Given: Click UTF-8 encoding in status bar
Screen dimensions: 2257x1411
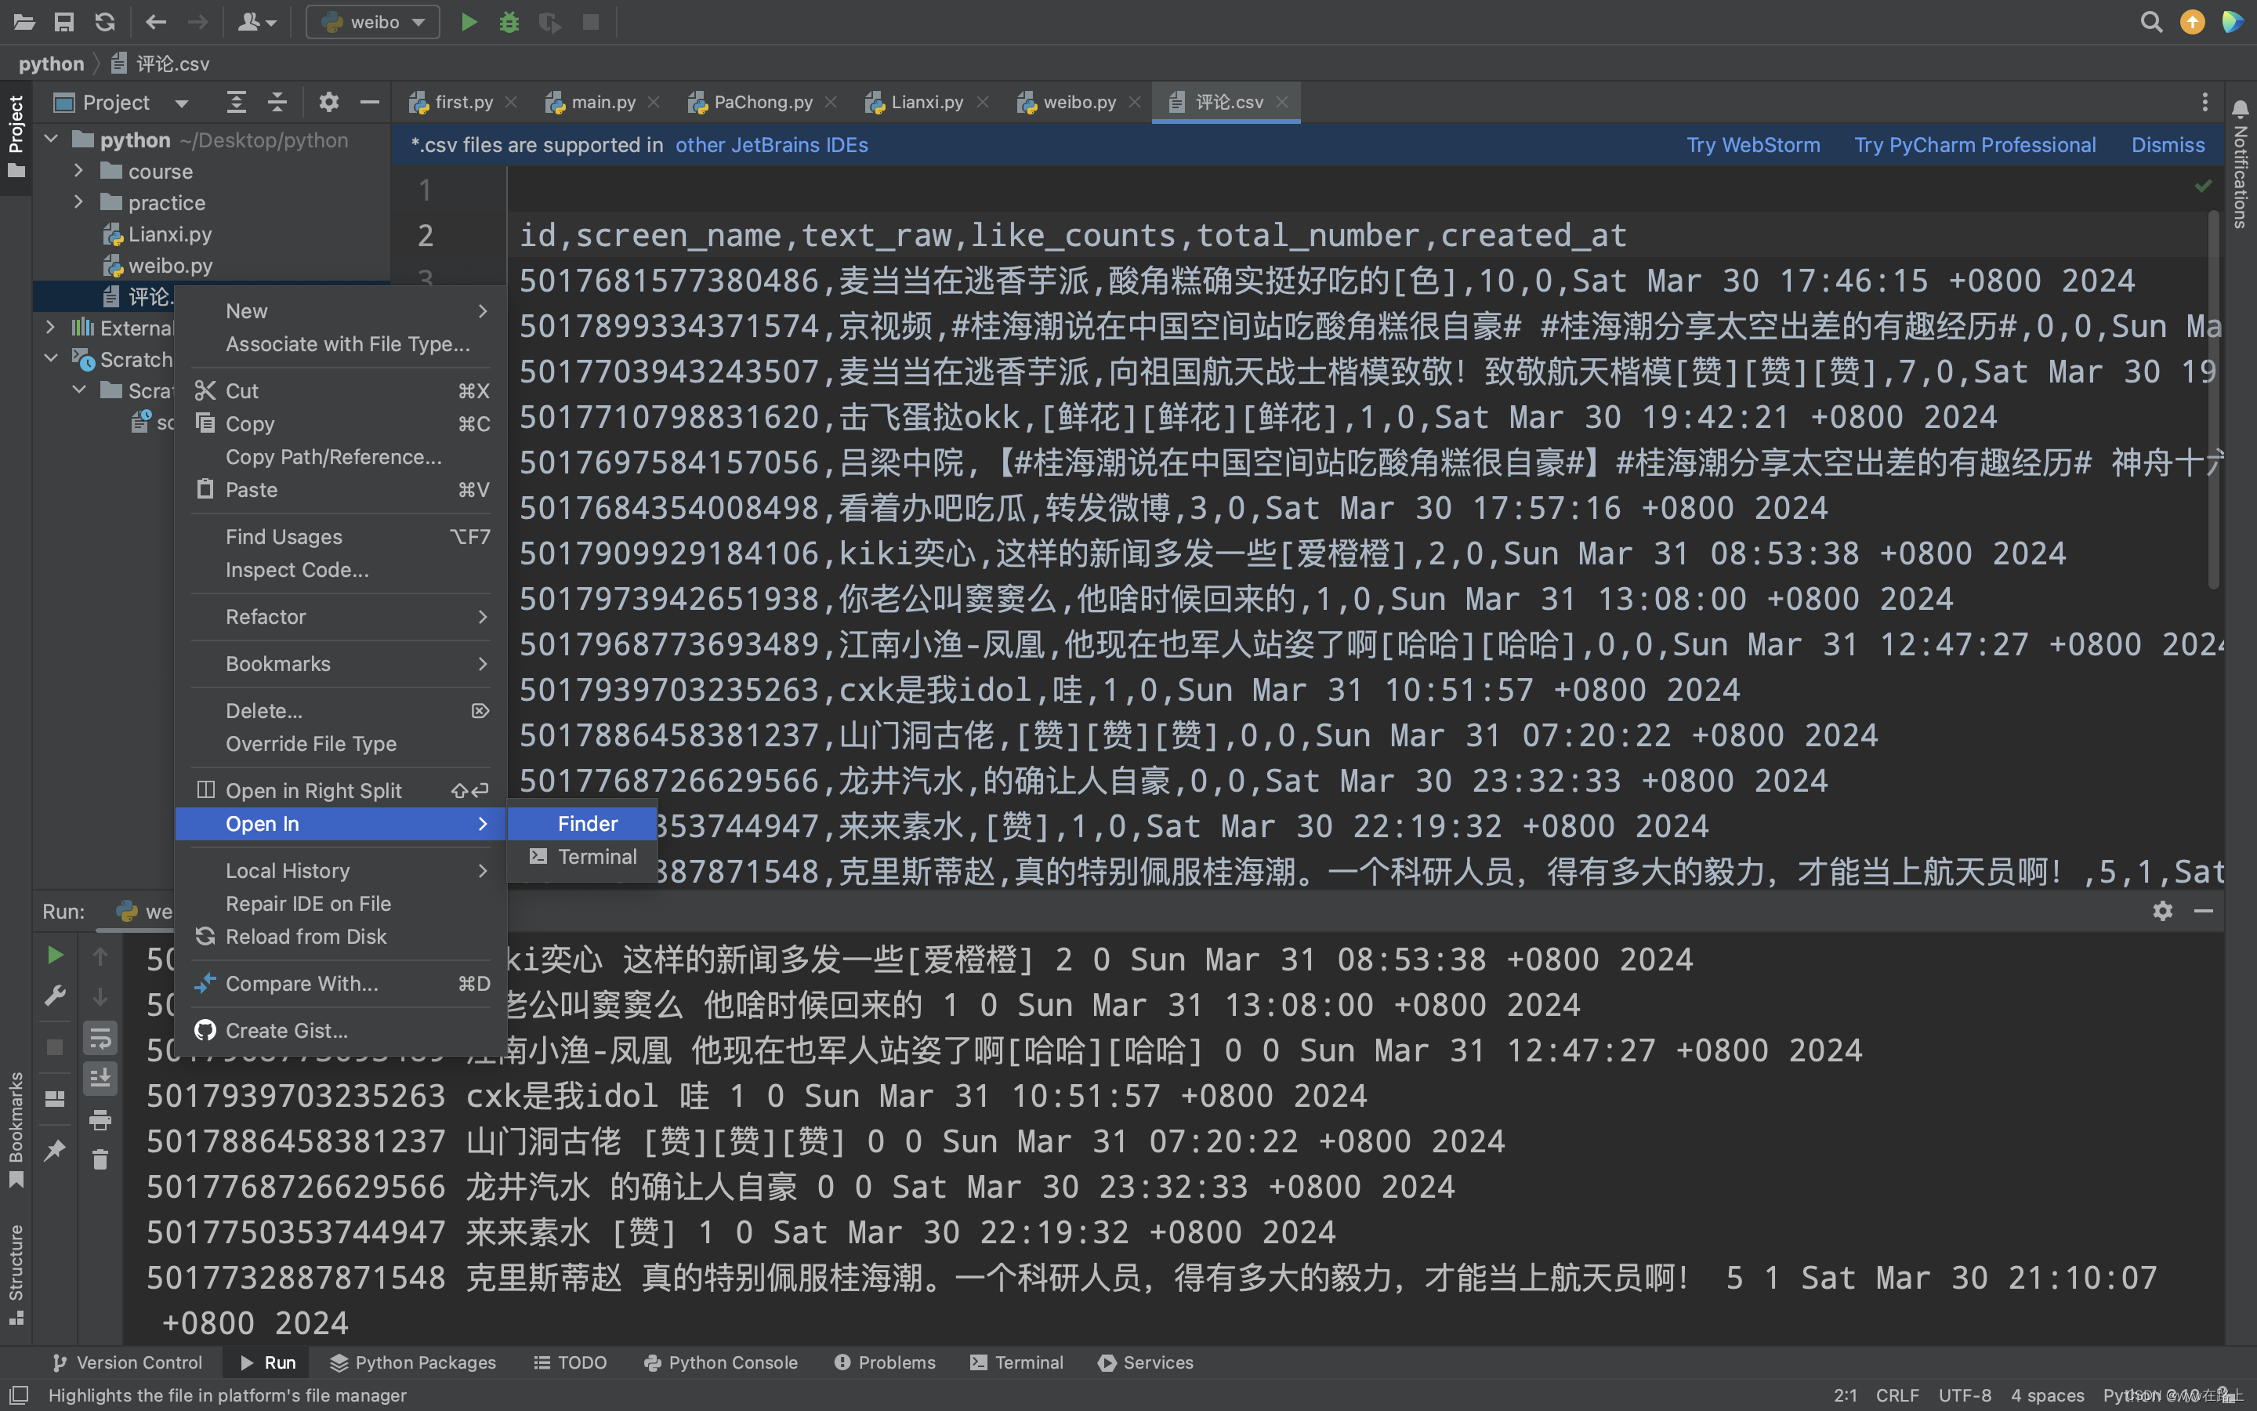Looking at the screenshot, I should tap(1964, 1395).
